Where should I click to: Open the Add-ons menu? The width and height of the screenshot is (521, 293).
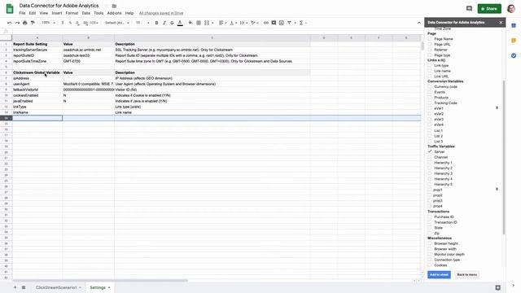pos(114,13)
